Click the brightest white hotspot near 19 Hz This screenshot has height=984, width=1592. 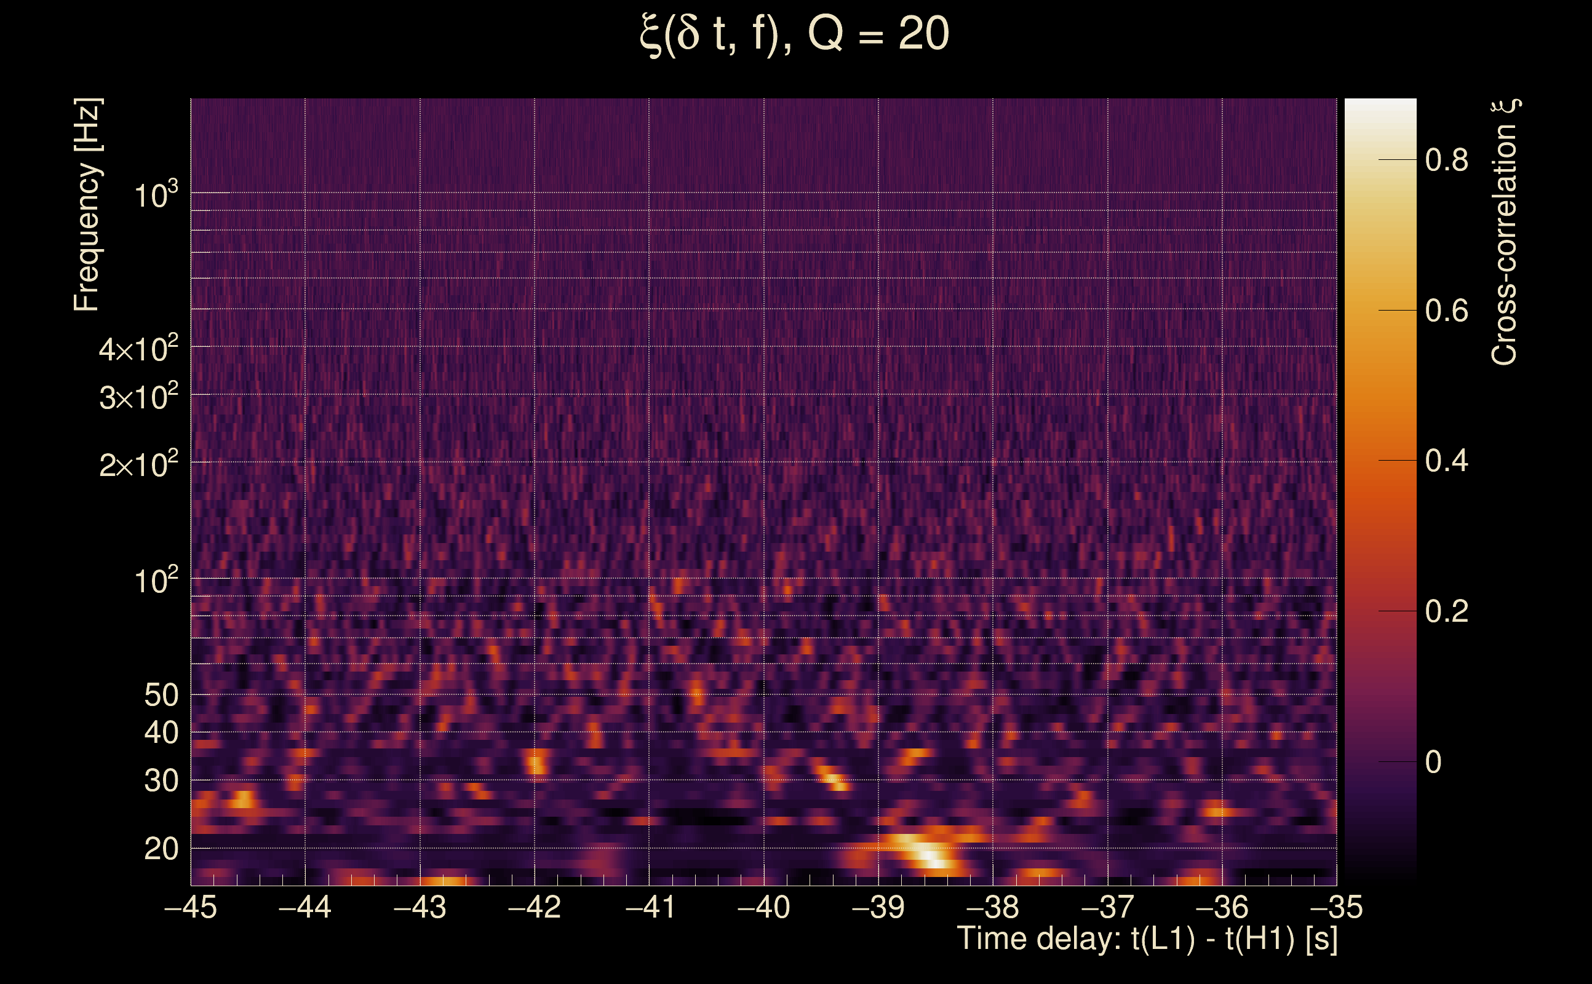click(x=929, y=858)
